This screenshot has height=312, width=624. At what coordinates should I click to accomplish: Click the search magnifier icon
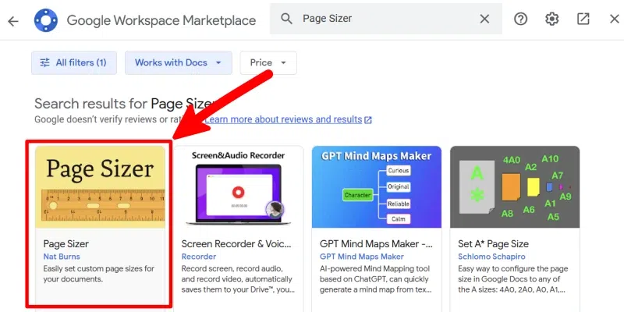point(286,19)
